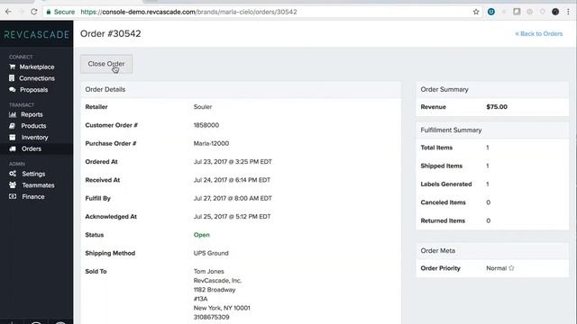Click the Order #30542 heading

[x=111, y=34]
